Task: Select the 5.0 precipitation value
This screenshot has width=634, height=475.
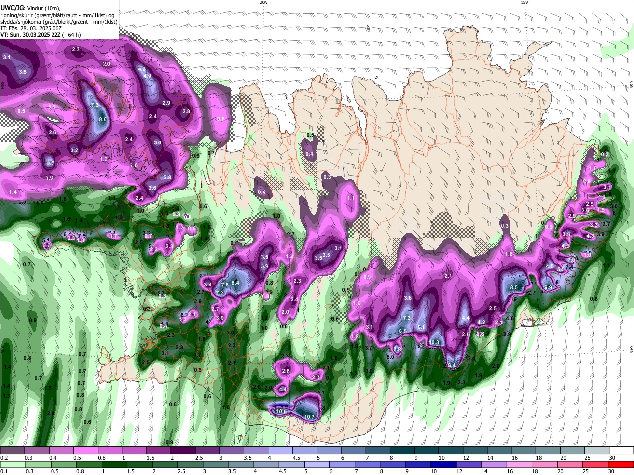Action: pyautogui.click(x=390, y=357)
